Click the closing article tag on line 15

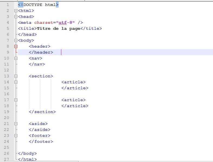75,88
